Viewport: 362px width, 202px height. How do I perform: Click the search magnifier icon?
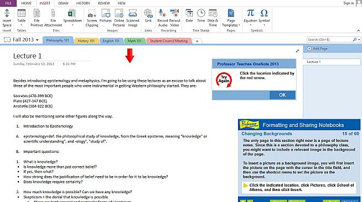[x=355, y=40]
